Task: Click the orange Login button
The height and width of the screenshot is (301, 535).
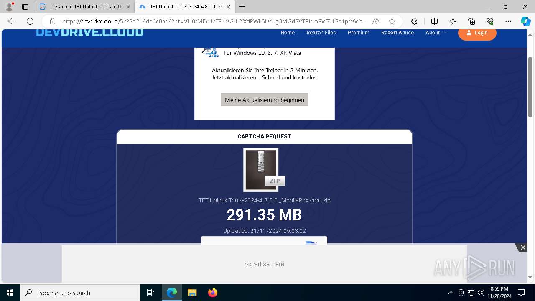Action: [477, 33]
